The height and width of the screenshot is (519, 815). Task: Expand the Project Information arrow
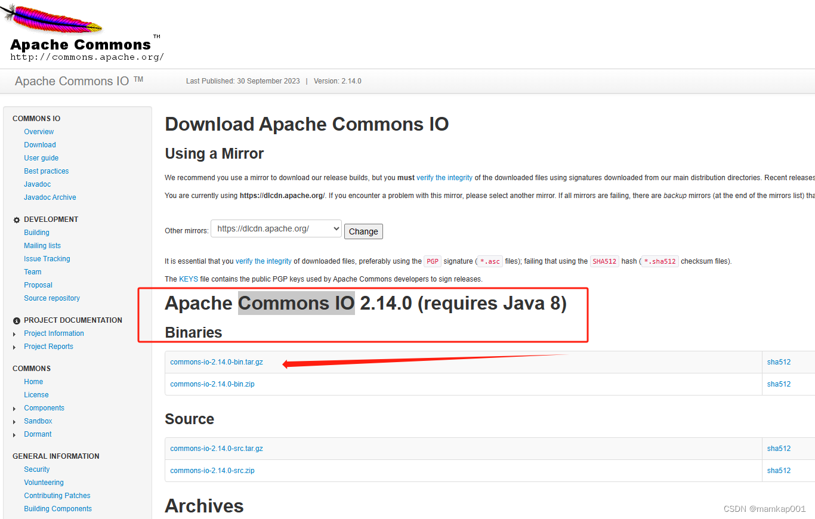pos(14,334)
